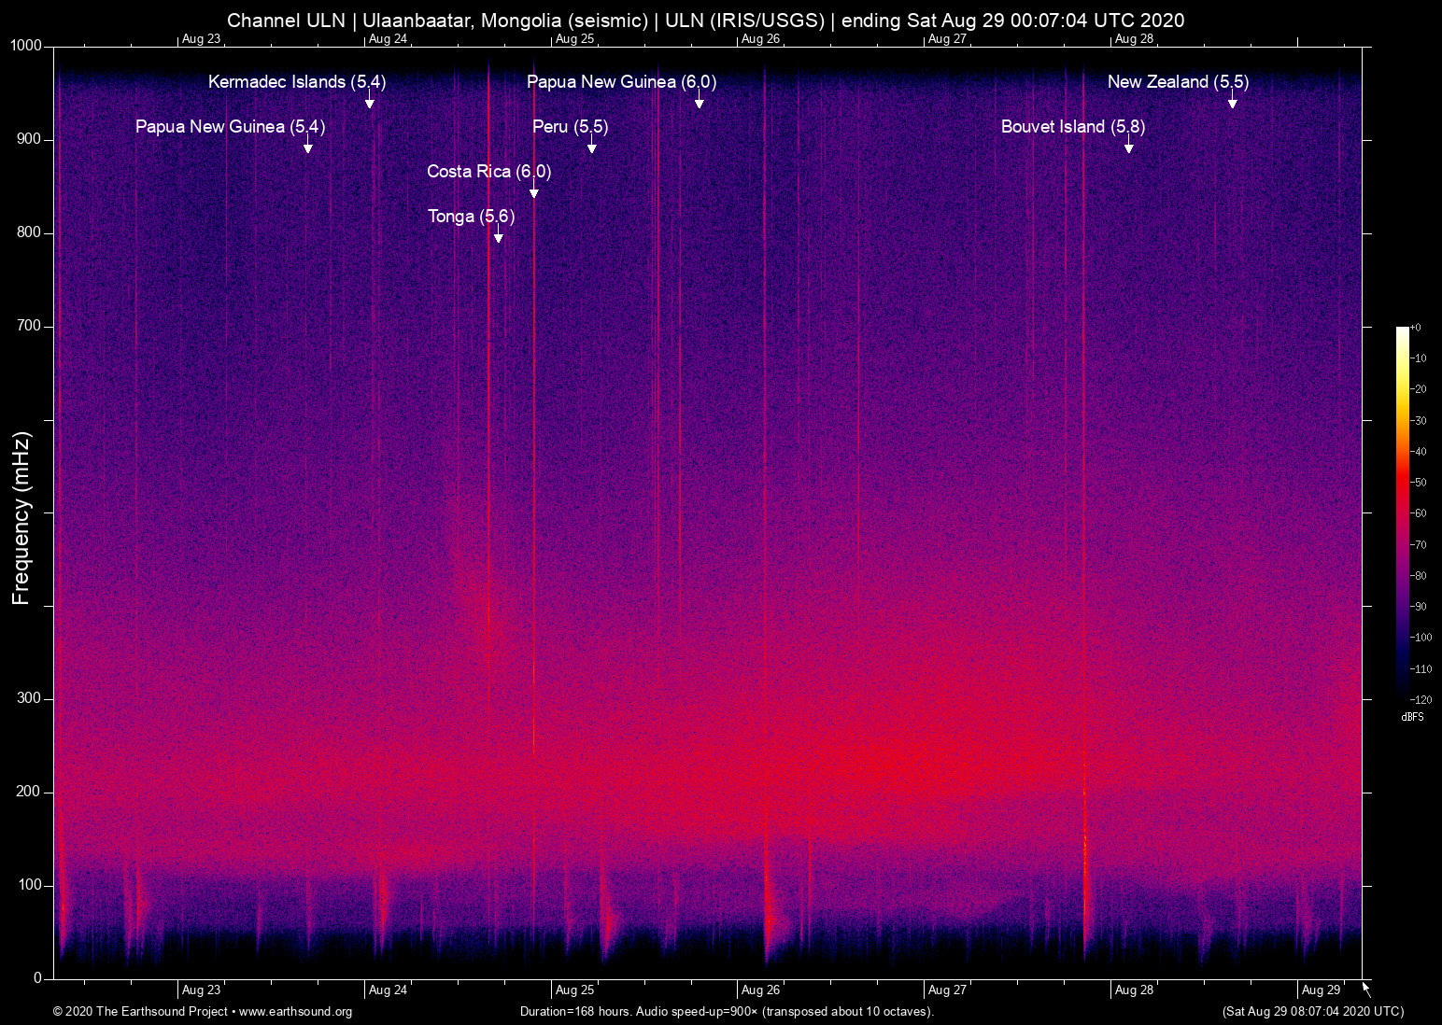Click the Frequency (mHz) axis title
The width and height of the screenshot is (1442, 1025).
(x=21, y=518)
